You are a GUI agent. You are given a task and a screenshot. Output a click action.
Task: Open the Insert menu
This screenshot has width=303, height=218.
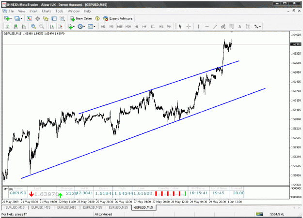[33, 11]
